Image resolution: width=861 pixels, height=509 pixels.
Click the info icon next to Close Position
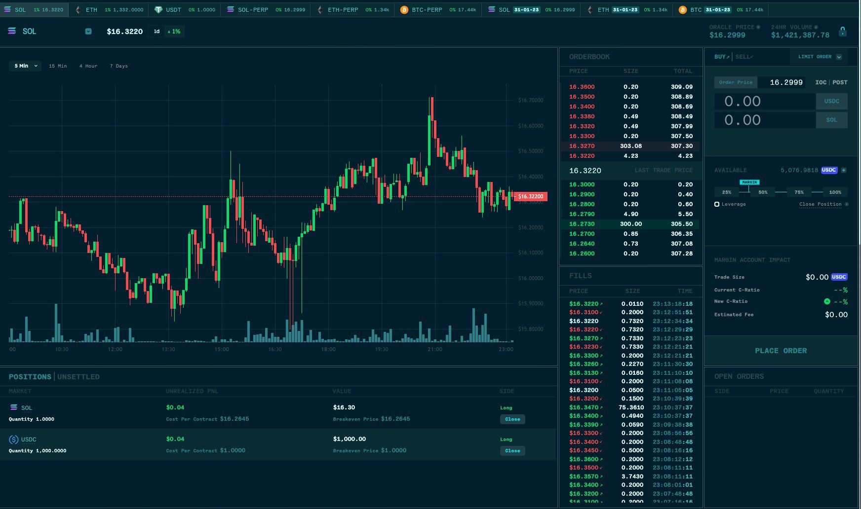coord(847,204)
